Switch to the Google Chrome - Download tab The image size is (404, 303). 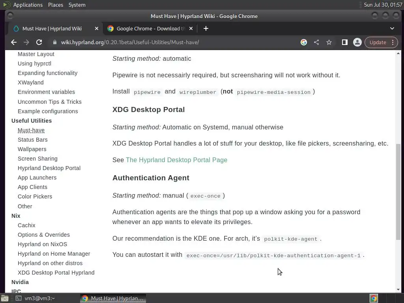coord(150,28)
